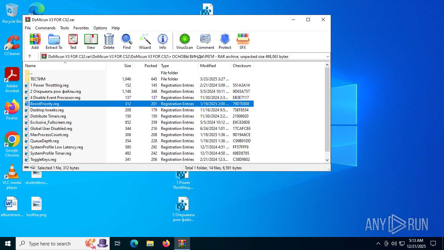Select 4 Disable Event Processor.reg
Screen dimensions: 444x250
(138, 98)
